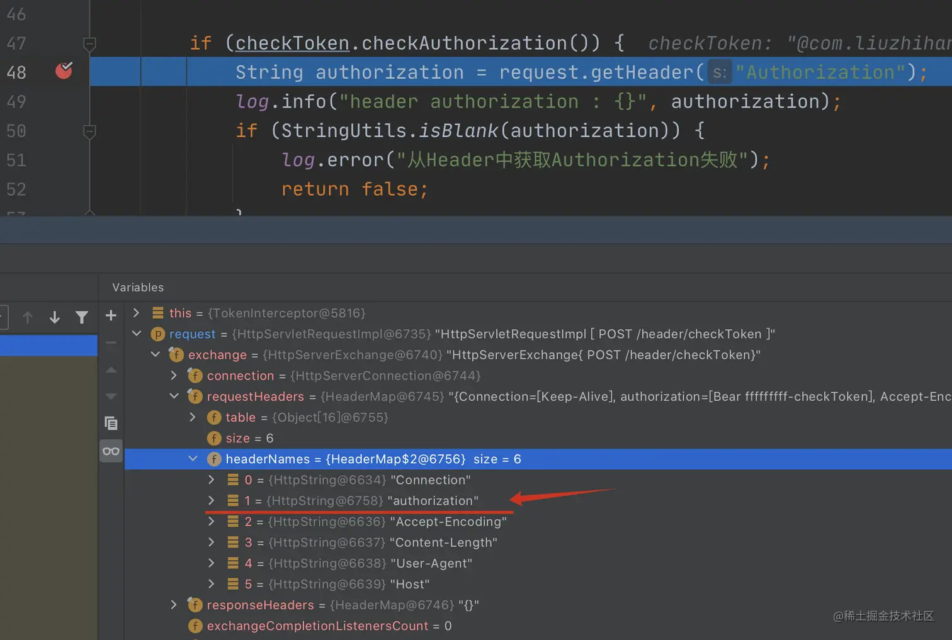Collapse the headerNames node

[x=193, y=459]
